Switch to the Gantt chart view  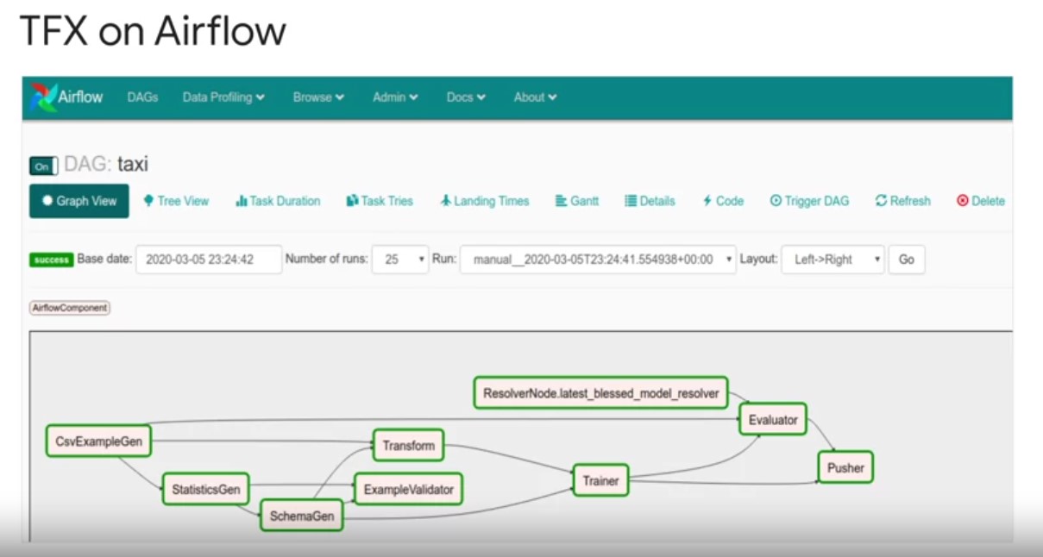561,201
